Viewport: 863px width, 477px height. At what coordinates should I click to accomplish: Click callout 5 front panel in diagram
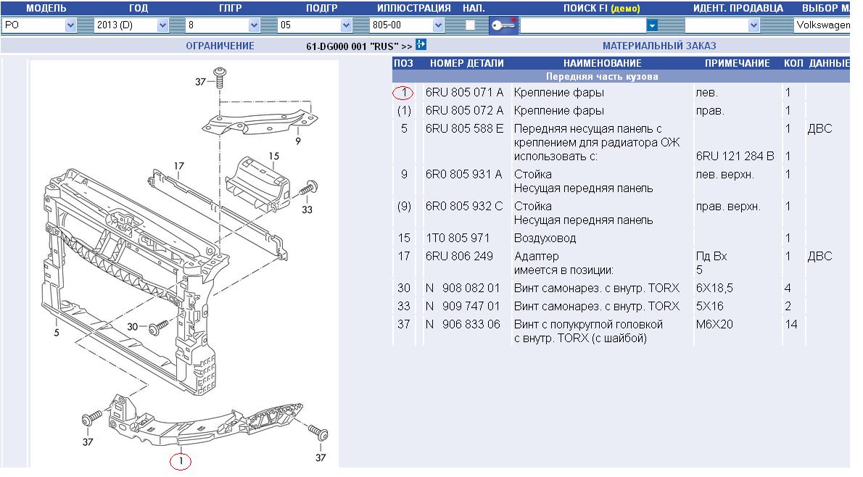coord(55,334)
